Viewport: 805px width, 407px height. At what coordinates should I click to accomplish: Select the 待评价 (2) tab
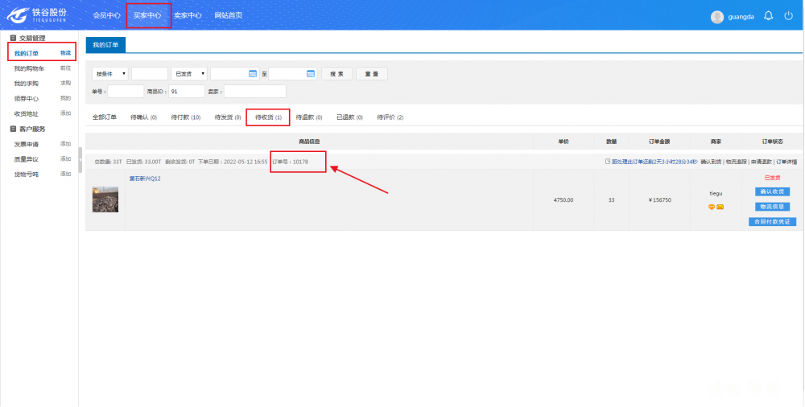[390, 117]
